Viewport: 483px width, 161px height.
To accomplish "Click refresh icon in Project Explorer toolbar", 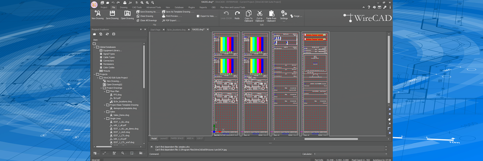I will click(x=107, y=34).
